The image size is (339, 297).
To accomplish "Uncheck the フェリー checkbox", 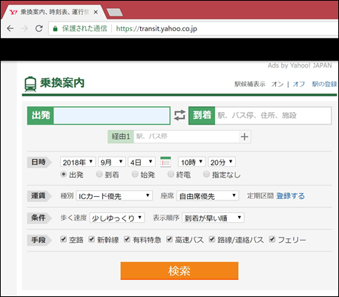I will coord(272,239).
